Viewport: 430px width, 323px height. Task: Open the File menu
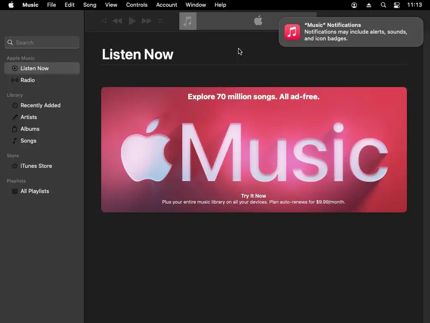[x=52, y=5]
